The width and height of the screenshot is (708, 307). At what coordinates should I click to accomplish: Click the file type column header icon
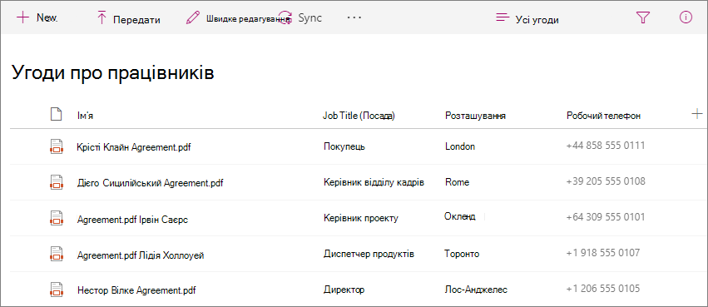[56, 115]
